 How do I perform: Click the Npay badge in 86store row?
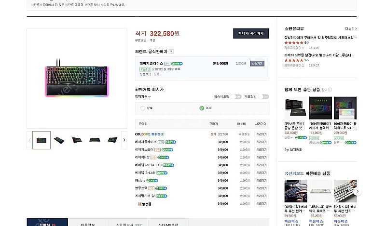(152, 181)
